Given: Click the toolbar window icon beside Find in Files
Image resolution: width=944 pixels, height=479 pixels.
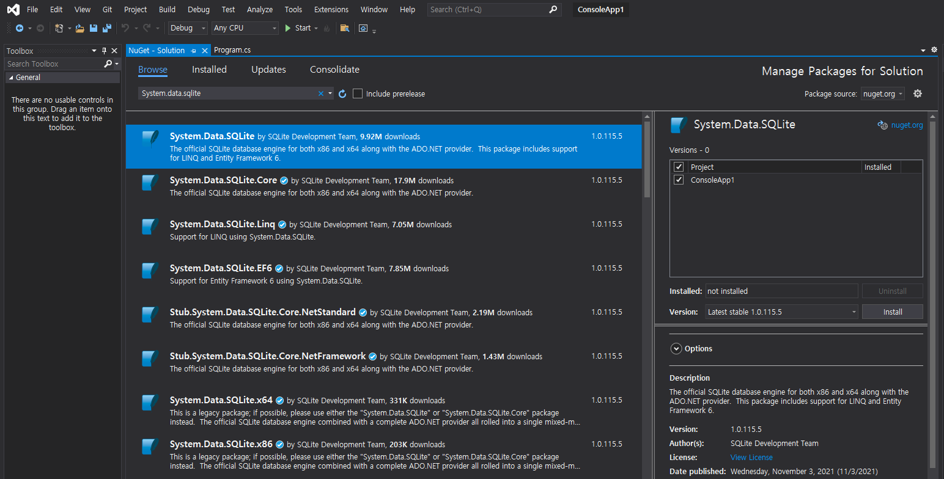Looking at the screenshot, I should tap(363, 28).
